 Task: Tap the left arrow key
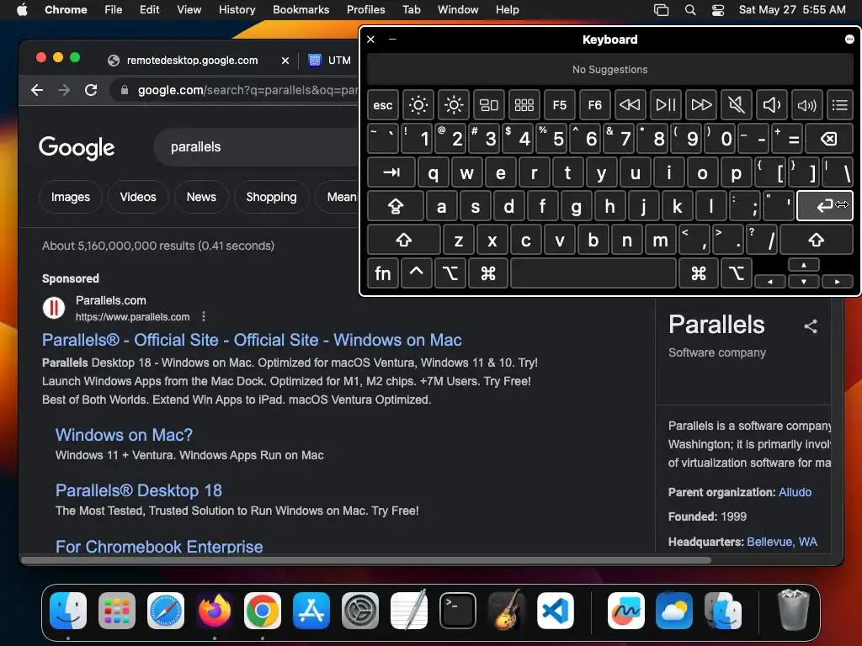770,281
